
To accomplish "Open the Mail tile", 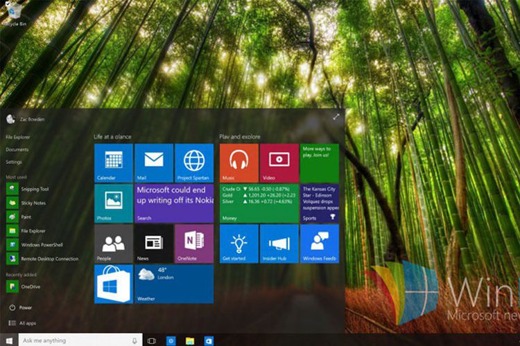I will coord(154,163).
